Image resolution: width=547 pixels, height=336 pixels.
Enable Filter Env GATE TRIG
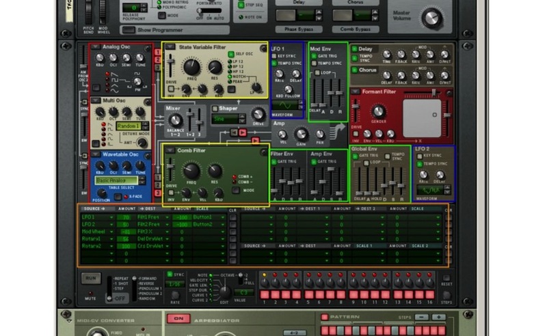[276, 161]
